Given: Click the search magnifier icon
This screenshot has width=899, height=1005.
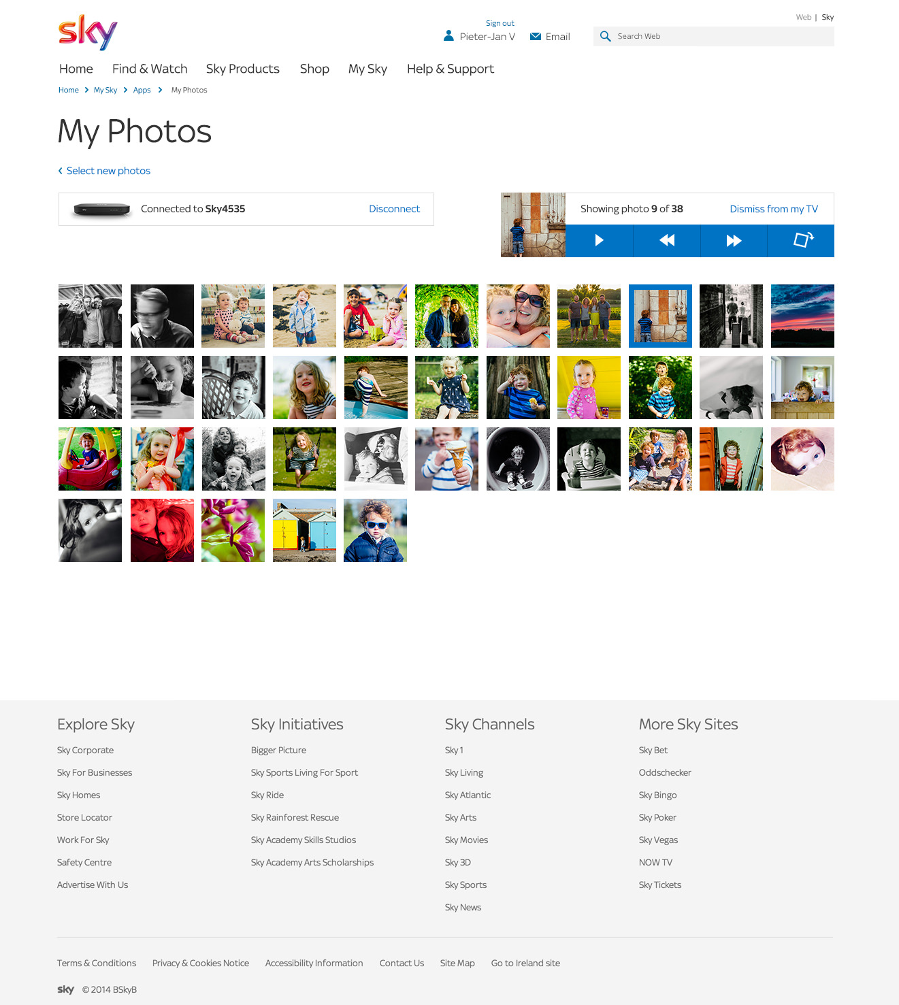Looking at the screenshot, I should tap(605, 36).
